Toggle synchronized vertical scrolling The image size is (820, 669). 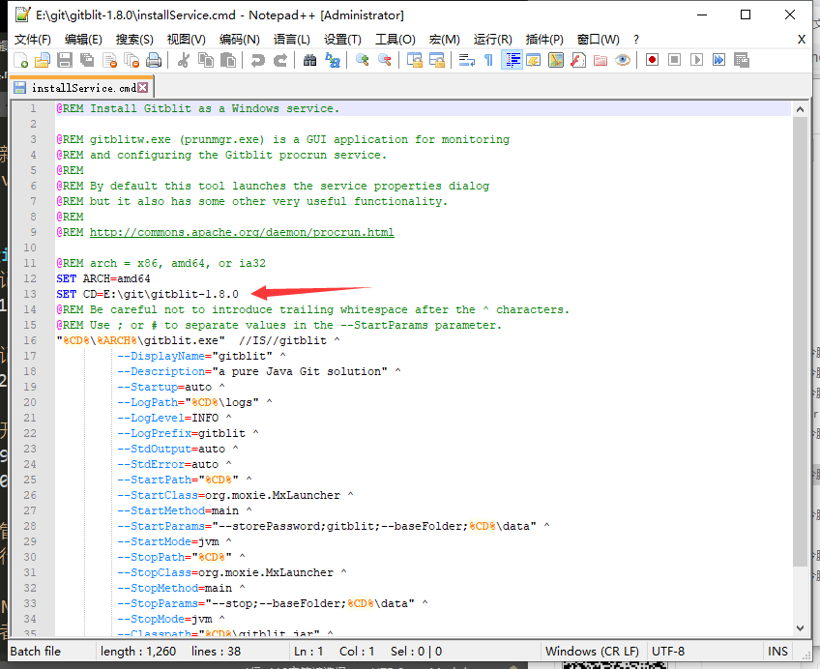414,60
